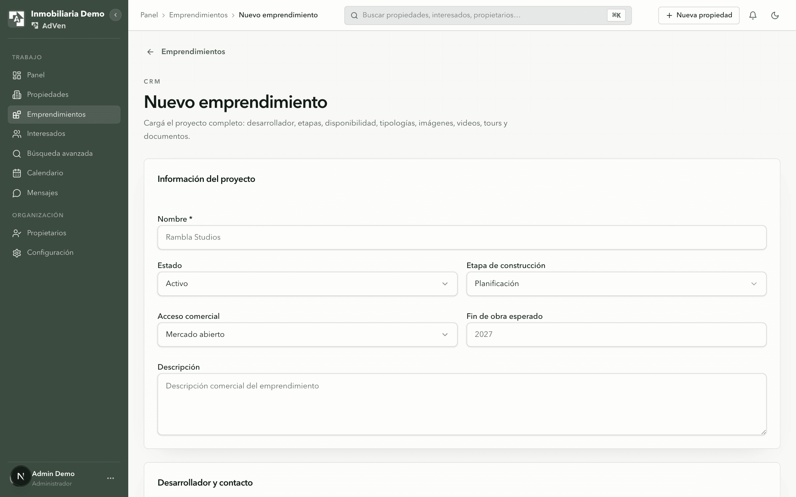Open the Admin Demo three-dots menu

tap(111, 478)
